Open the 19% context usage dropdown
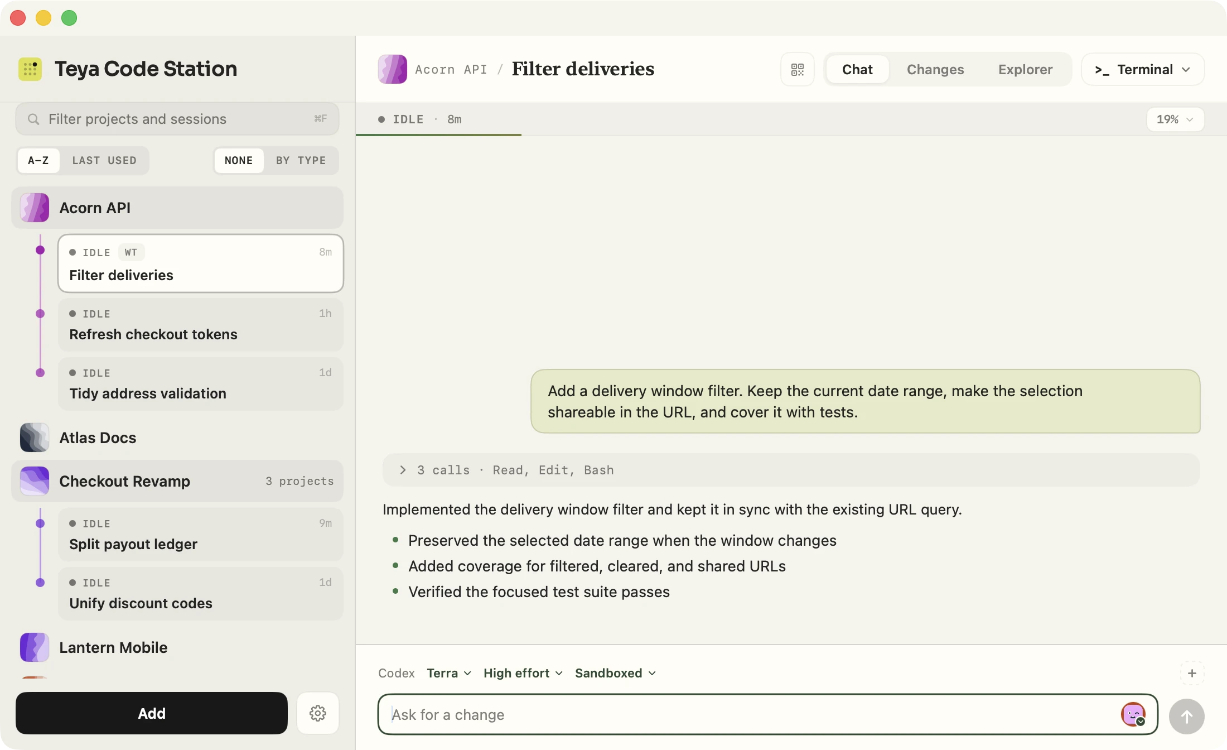The width and height of the screenshot is (1227, 750). point(1175,119)
